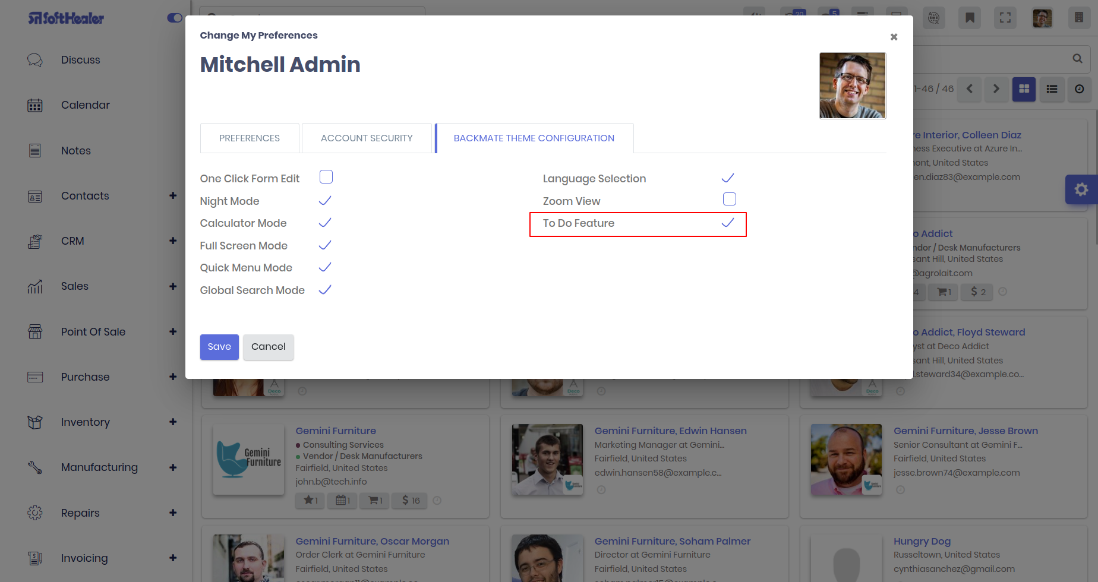Click the SoftHealer logo

[x=66, y=18]
